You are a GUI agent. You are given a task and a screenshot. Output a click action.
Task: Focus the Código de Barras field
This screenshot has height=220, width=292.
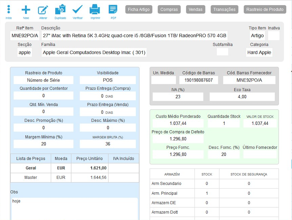(199, 80)
